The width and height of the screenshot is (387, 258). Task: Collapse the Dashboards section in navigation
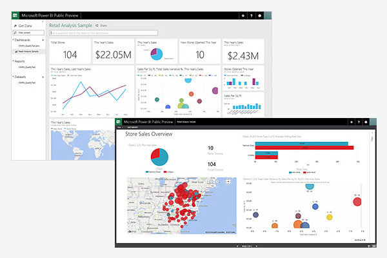[x=13, y=39]
